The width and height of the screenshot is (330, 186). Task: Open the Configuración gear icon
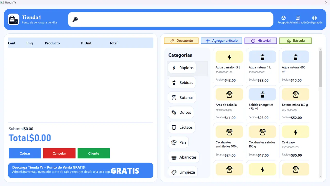[x=314, y=18]
